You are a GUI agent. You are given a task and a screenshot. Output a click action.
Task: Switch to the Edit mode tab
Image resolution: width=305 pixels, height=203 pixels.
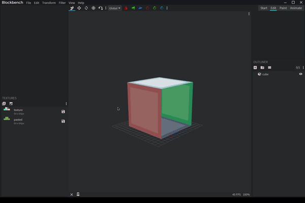(273, 8)
